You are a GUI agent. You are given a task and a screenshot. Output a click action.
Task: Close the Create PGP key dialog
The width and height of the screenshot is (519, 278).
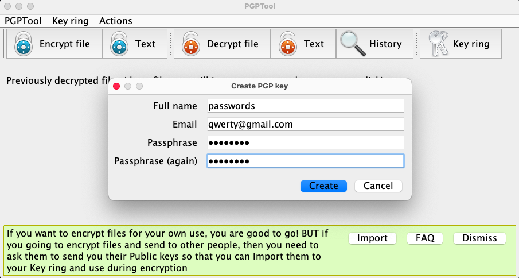point(116,86)
